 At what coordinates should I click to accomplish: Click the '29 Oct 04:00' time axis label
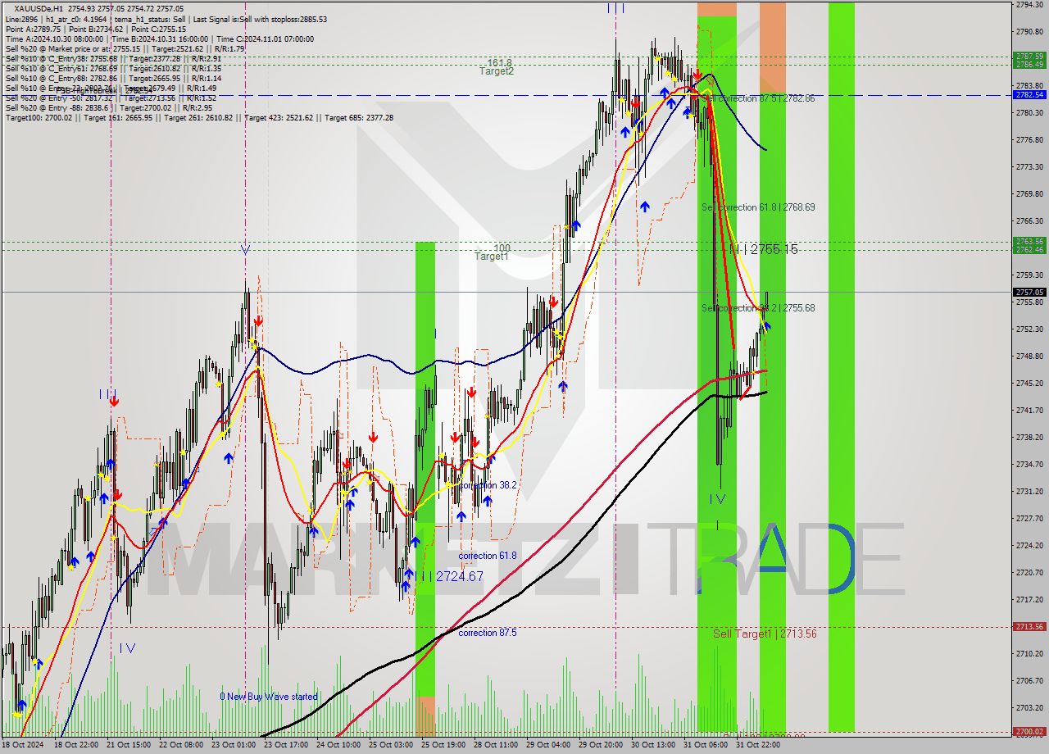548,745
